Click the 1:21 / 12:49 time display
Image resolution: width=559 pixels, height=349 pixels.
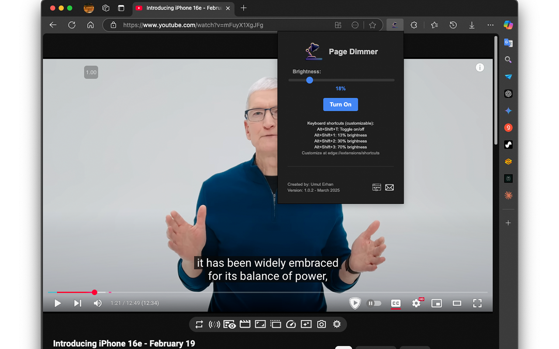click(x=135, y=303)
